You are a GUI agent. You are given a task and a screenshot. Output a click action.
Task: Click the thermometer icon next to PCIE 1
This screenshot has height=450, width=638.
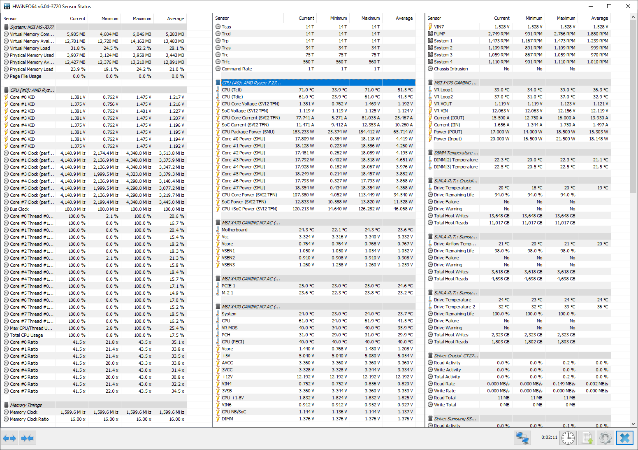[x=218, y=286]
